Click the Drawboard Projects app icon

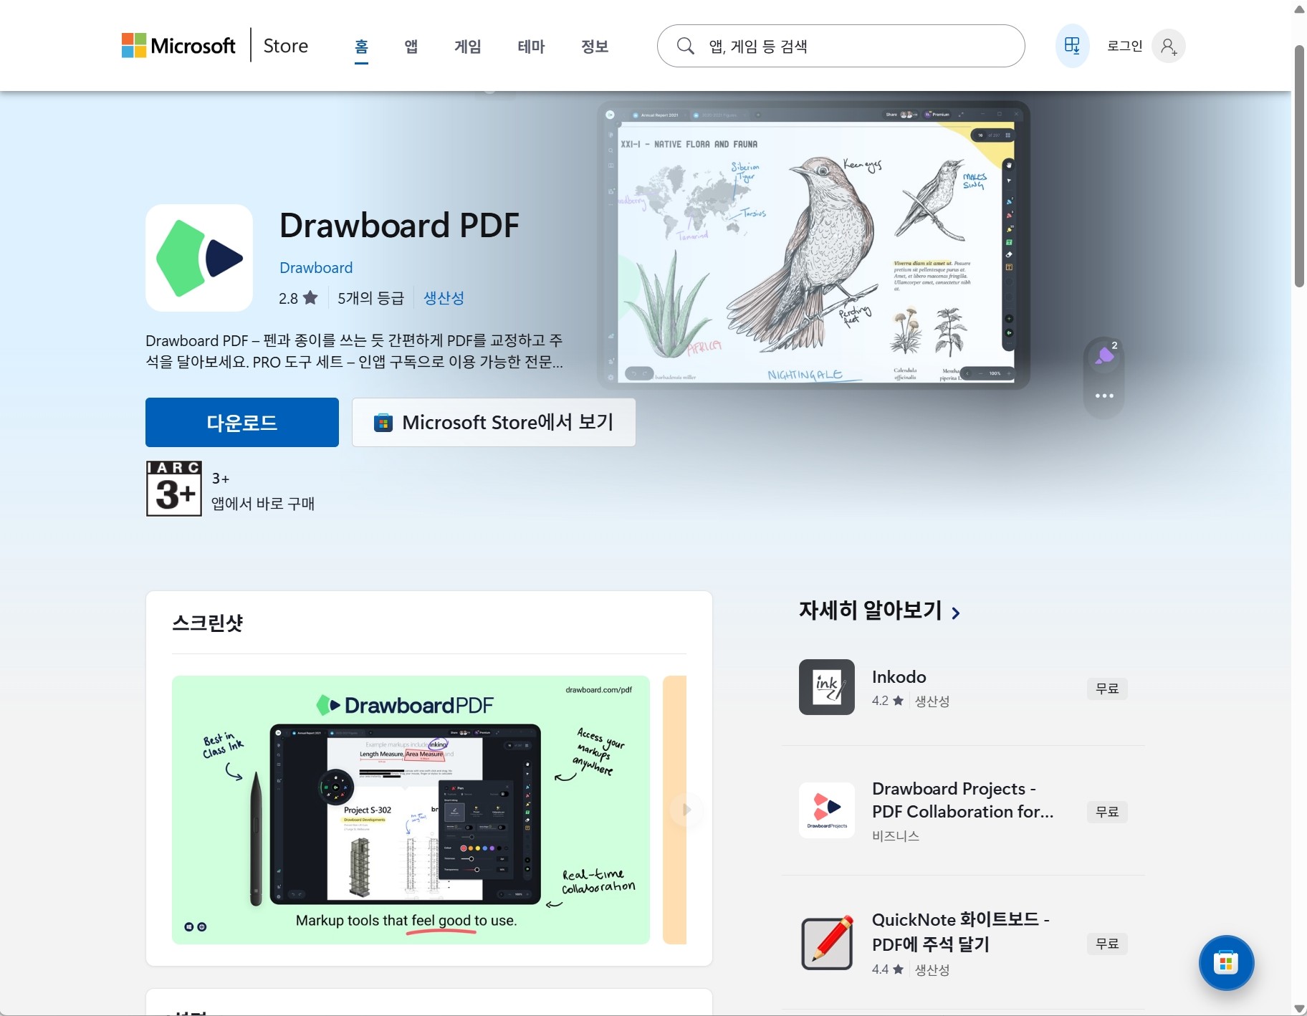click(x=827, y=810)
